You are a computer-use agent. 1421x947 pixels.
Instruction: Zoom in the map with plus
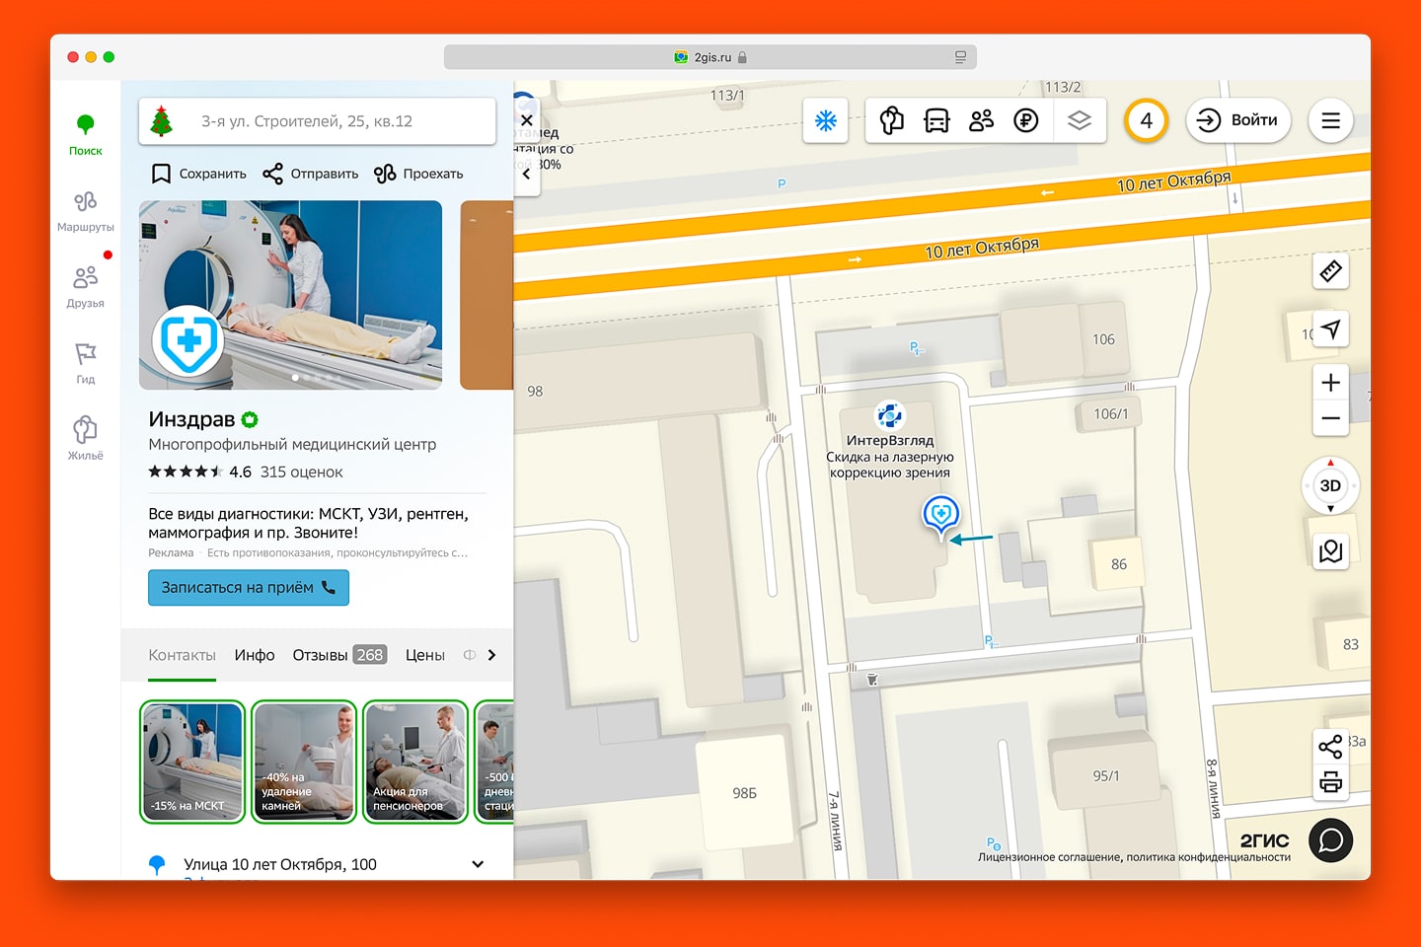click(1330, 383)
